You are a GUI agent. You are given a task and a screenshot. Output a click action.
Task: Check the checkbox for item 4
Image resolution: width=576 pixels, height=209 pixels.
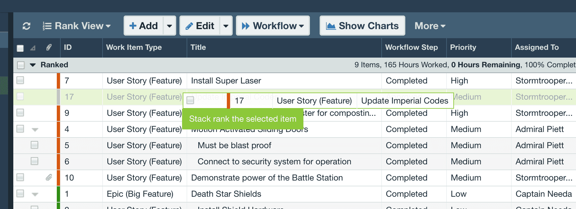(20, 129)
